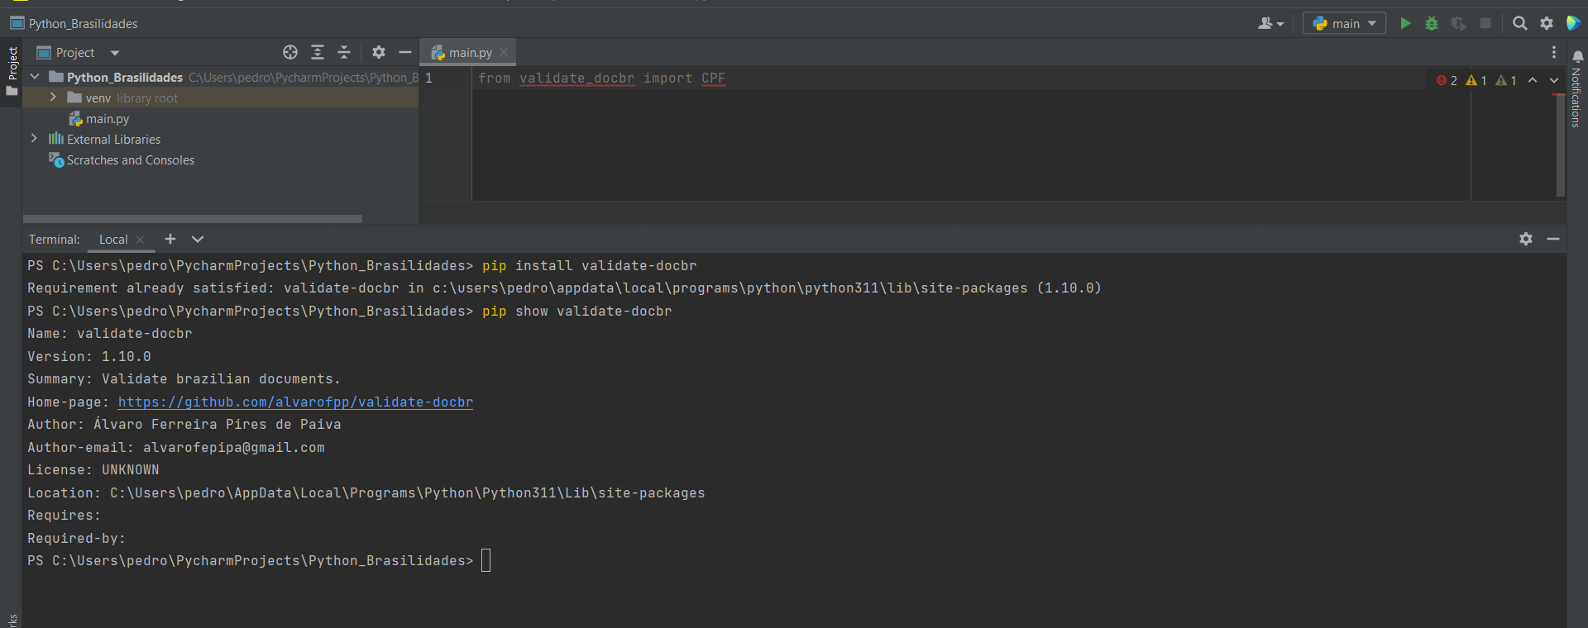Open Search Everywhere magnifier icon
1588x628 pixels.
pos(1519,23)
